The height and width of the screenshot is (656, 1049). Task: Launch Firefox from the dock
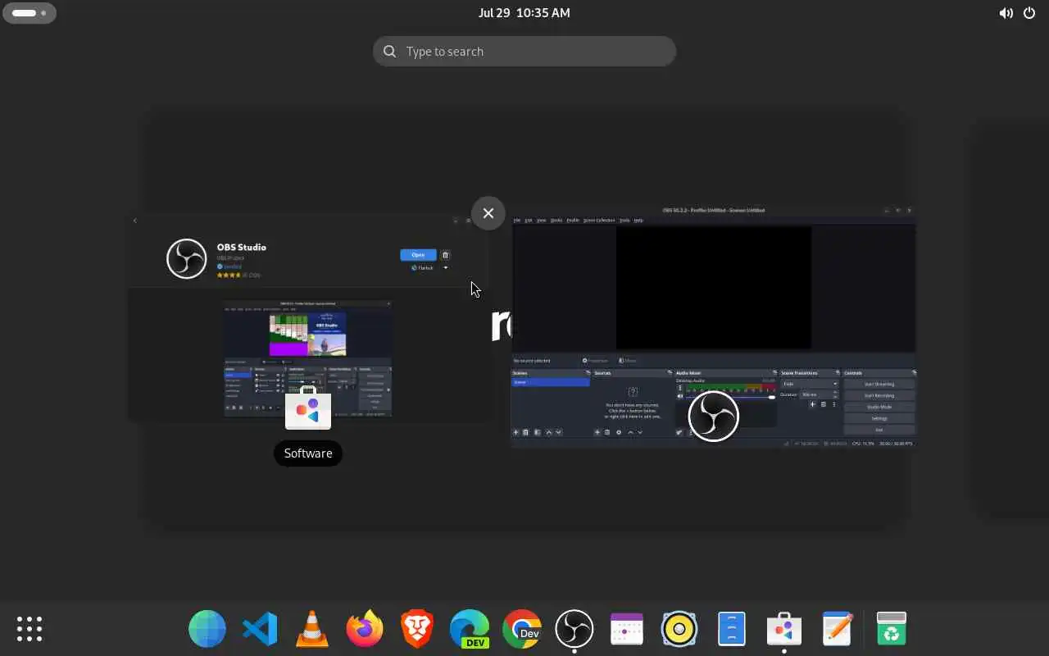pyautogui.click(x=365, y=629)
